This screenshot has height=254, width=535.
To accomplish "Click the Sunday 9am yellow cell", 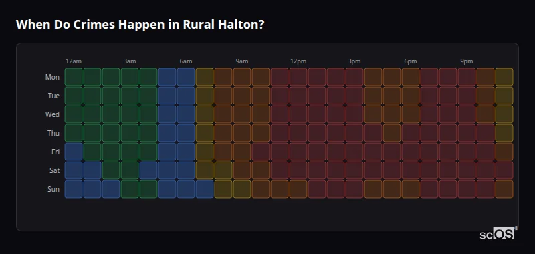I will (x=242, y=189).
